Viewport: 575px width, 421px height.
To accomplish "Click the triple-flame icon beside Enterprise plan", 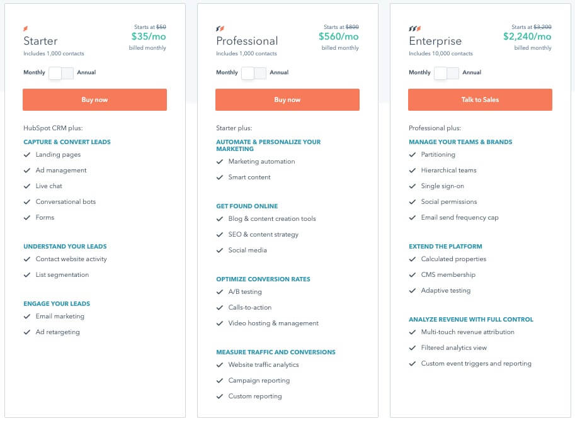I will click(414, 28).
